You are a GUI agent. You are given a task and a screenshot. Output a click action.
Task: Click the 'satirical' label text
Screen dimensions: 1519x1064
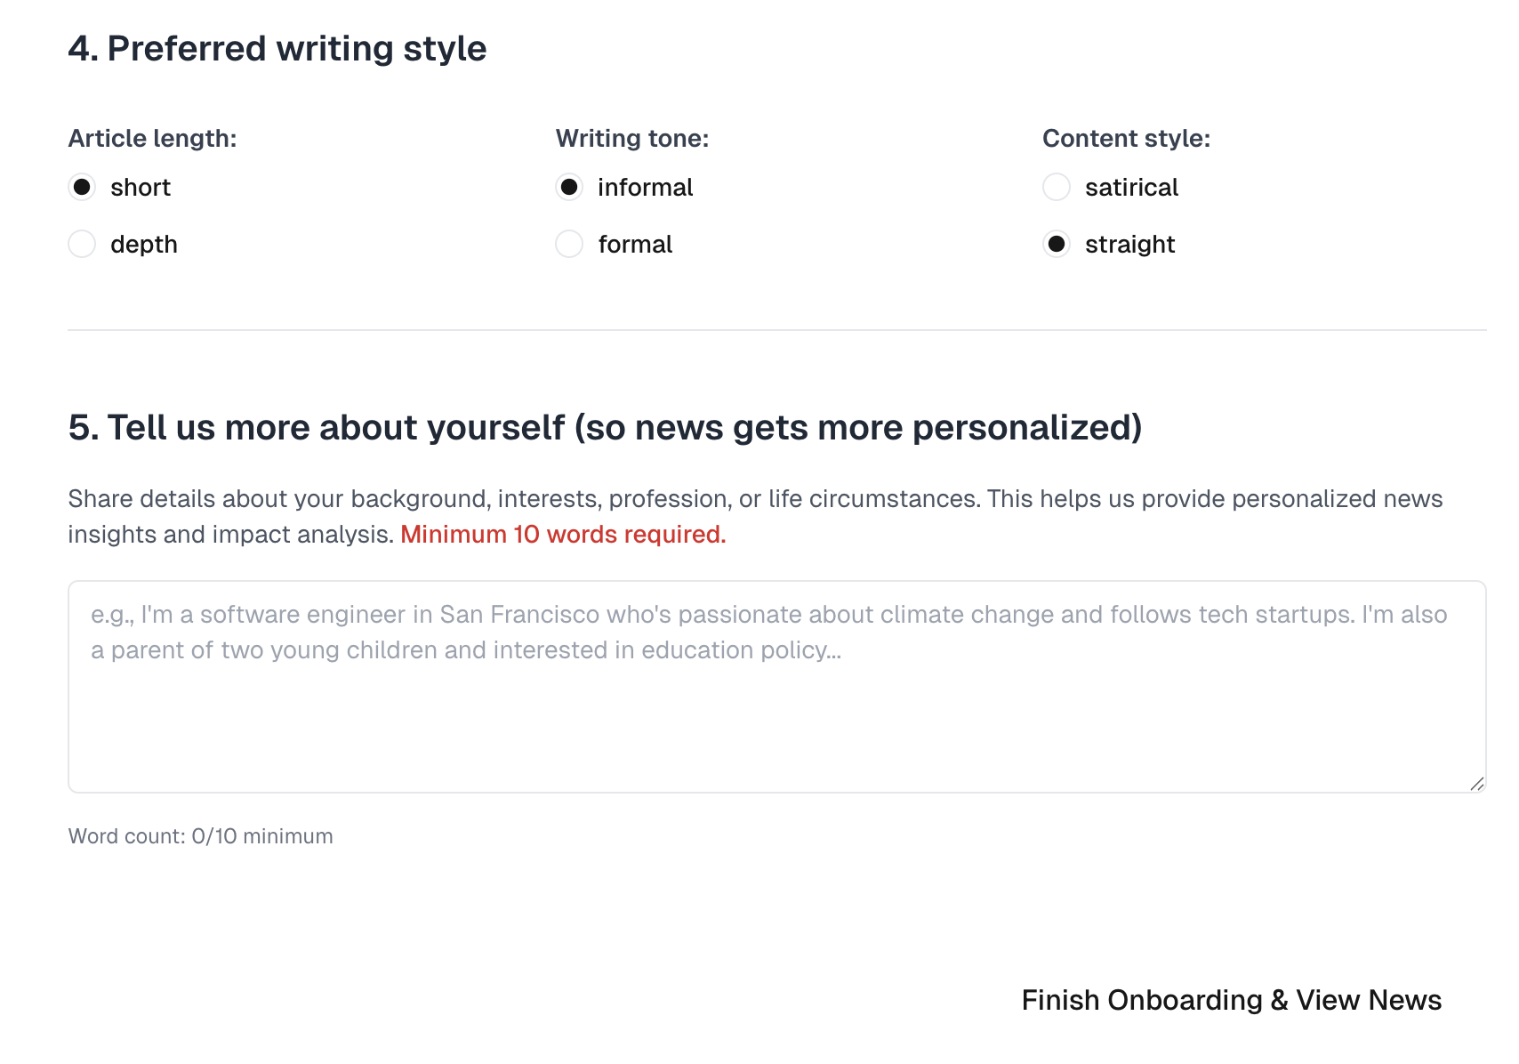[x=1131, y=188]
